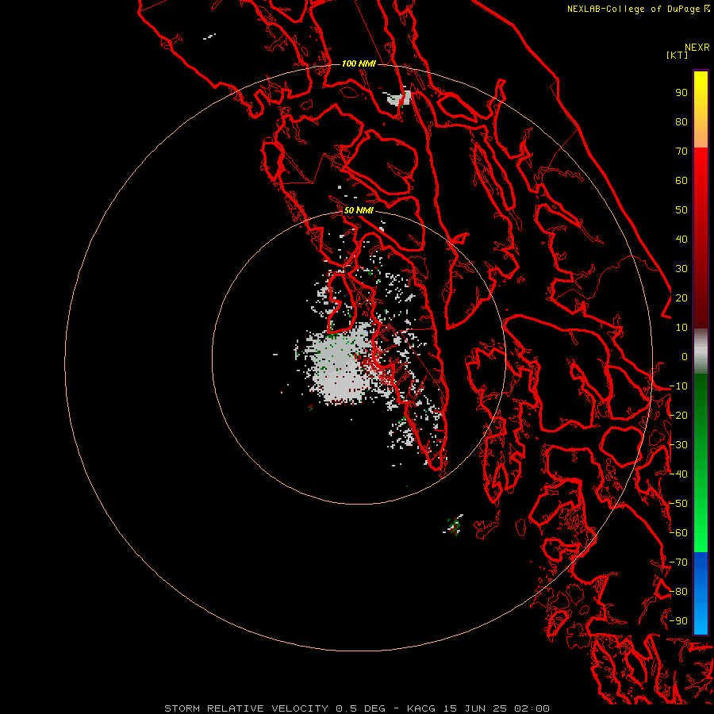Click the -10 value on the velocity scale
Image resolution: width=714 pixels, height=714 pixels.
[678, 386]
